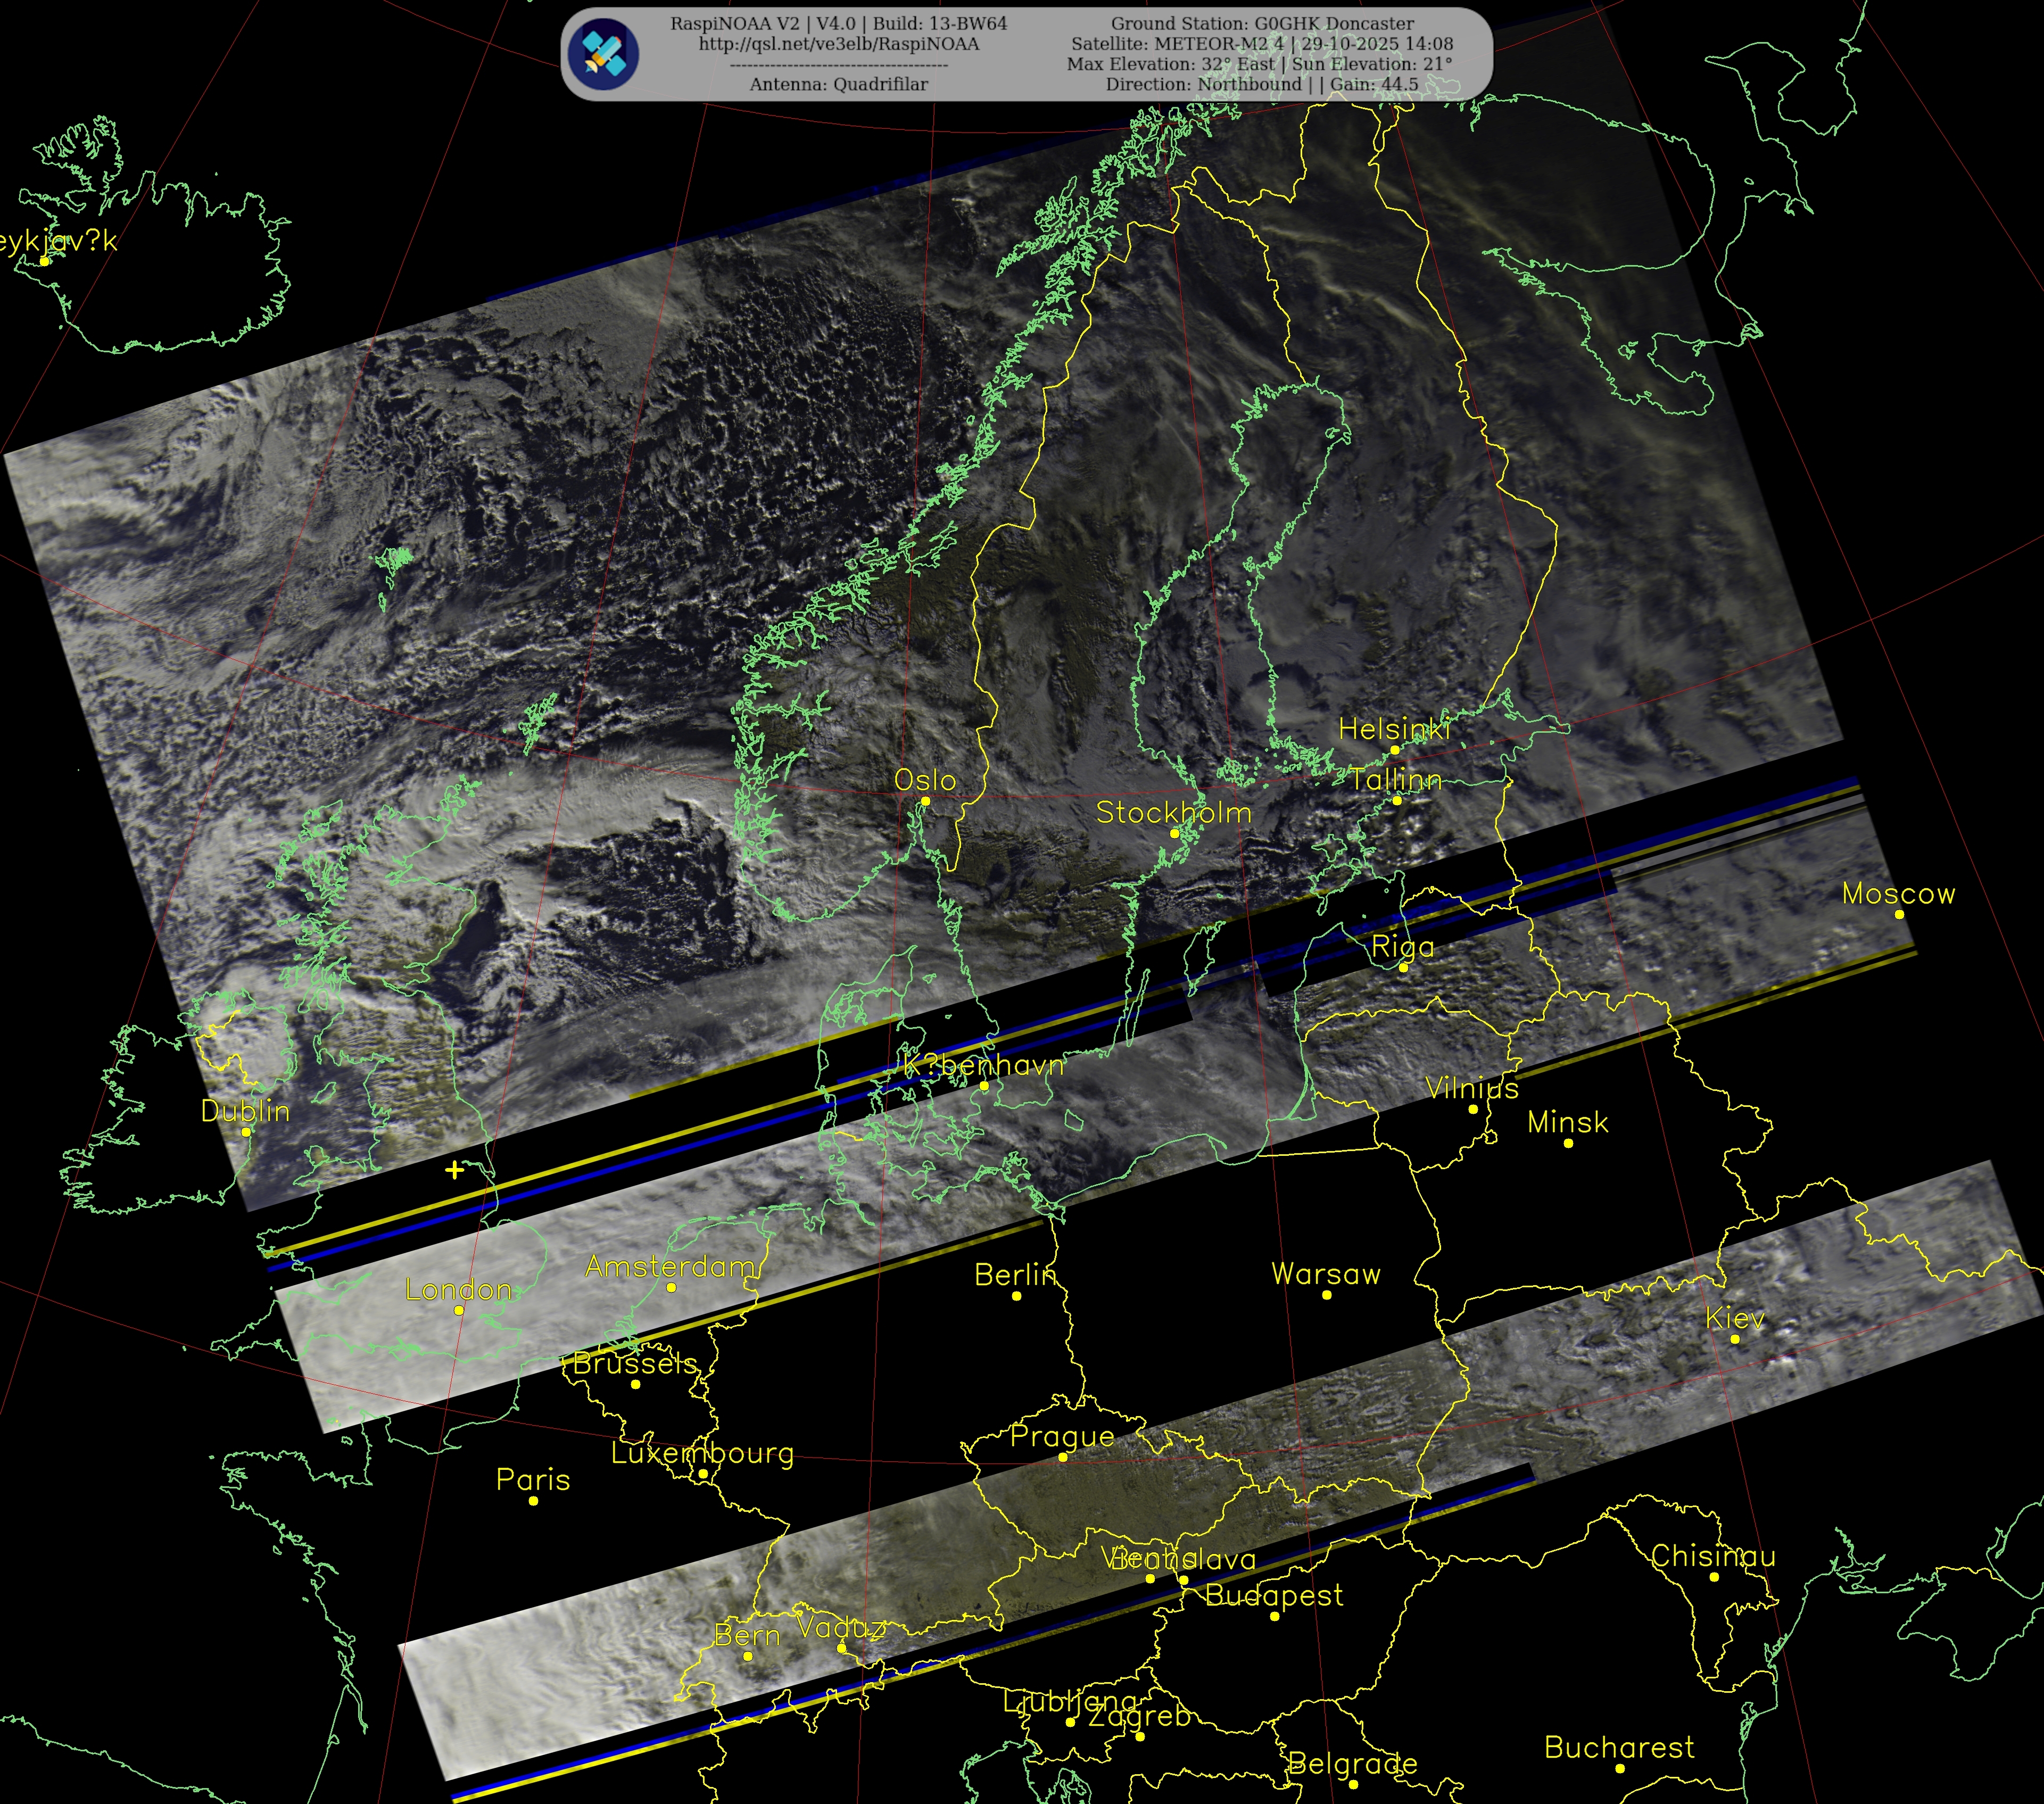Click the Paris city marker dot
The image size is (2044, 1804).
[533, 1500]
